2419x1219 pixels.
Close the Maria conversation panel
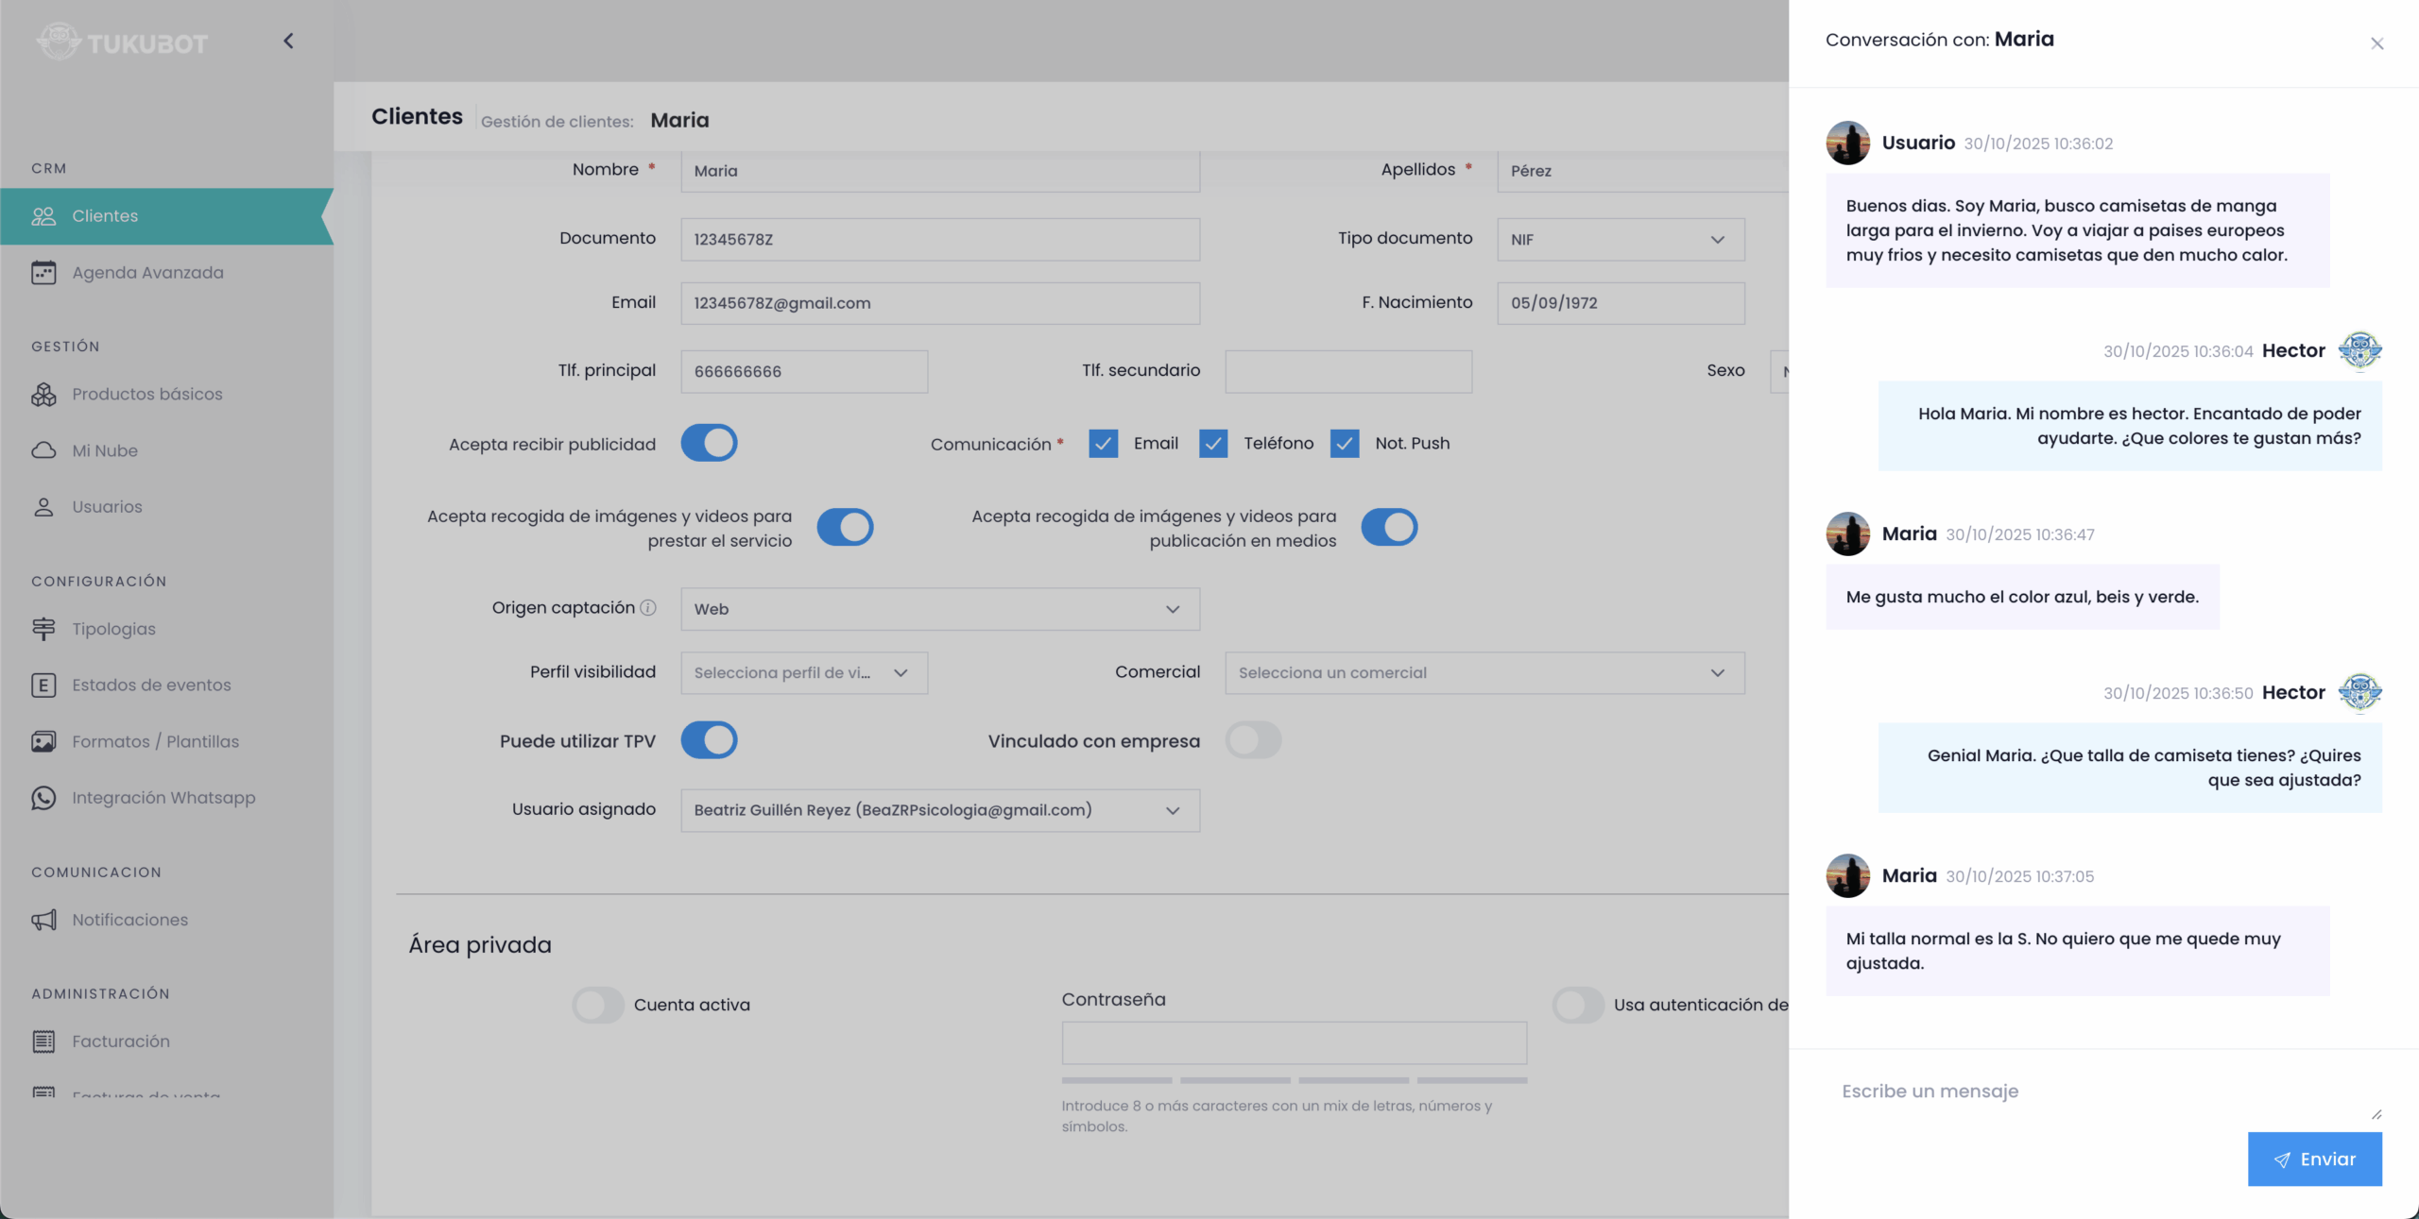click(x=2376, y=43)
